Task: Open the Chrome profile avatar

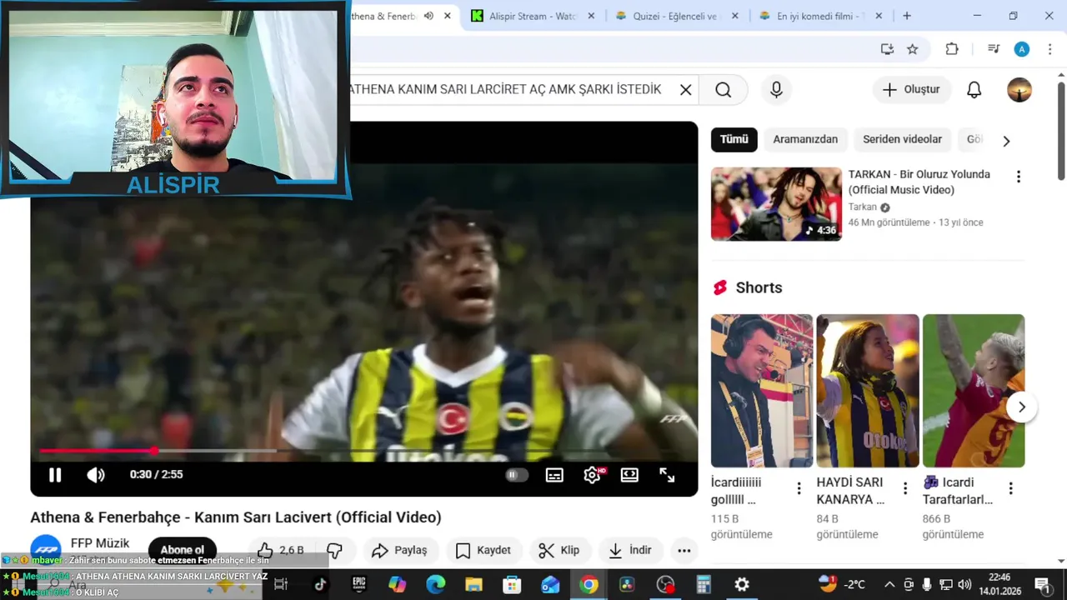Action: tap(1022, 49)
